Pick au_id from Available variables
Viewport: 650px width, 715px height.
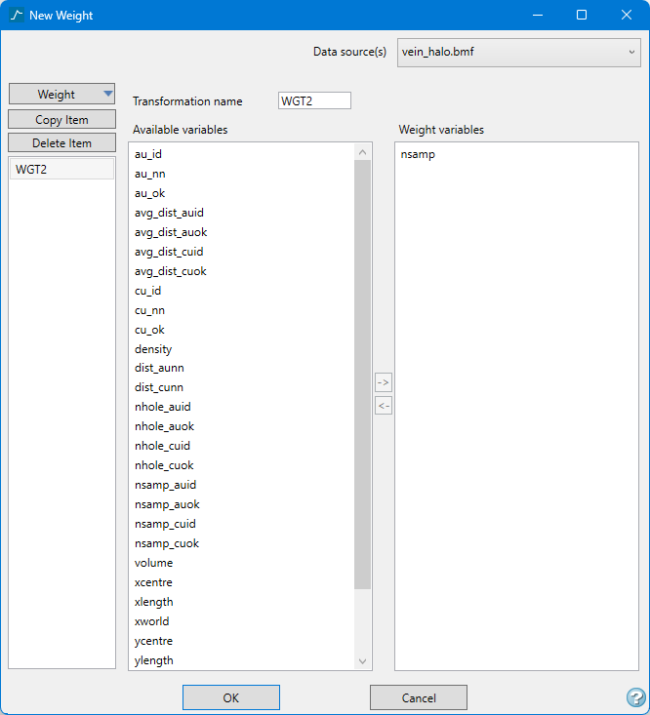pyautogui.click(x=148, y=154)
